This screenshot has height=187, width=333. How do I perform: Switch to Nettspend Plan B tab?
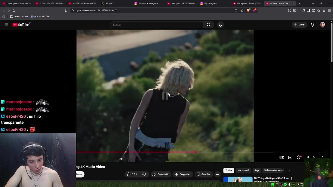[x=247, y=3]
